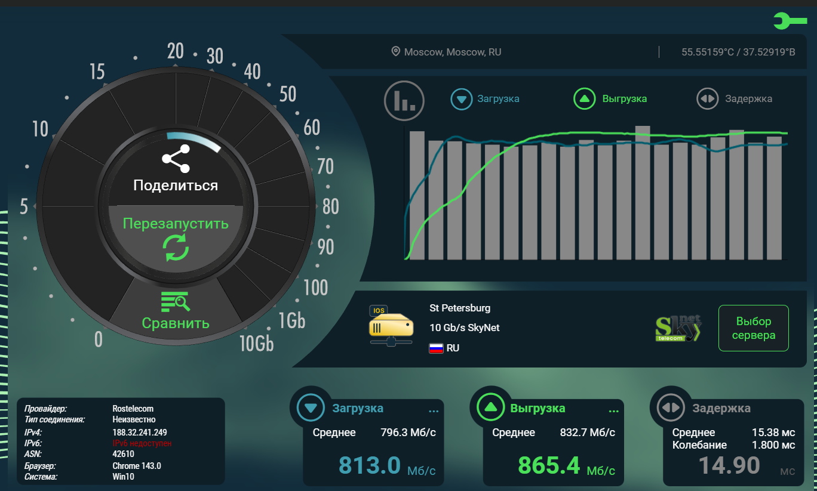Click the download arrow icon on Загрузка results panel

(310, 408)
